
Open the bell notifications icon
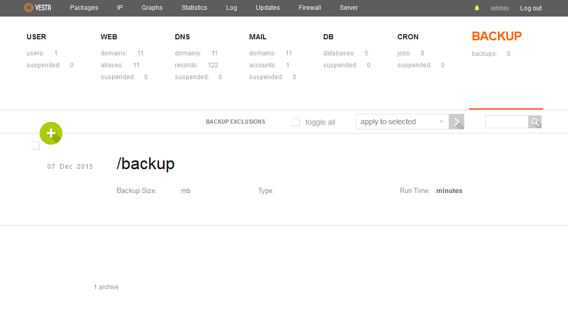click(477, 8)
